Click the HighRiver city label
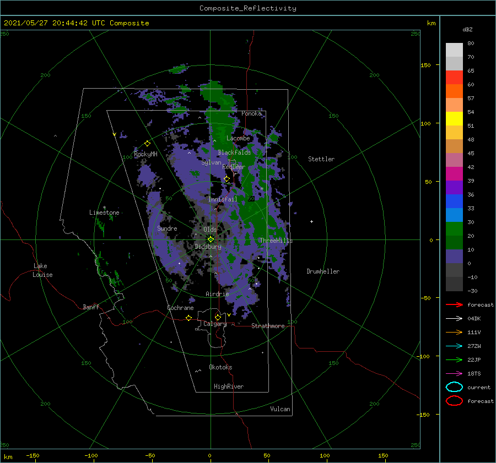This screenshot has width=496, height=463. (x=229, y=386)
